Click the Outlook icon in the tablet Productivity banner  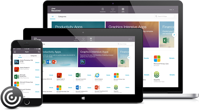pos(49,62)
